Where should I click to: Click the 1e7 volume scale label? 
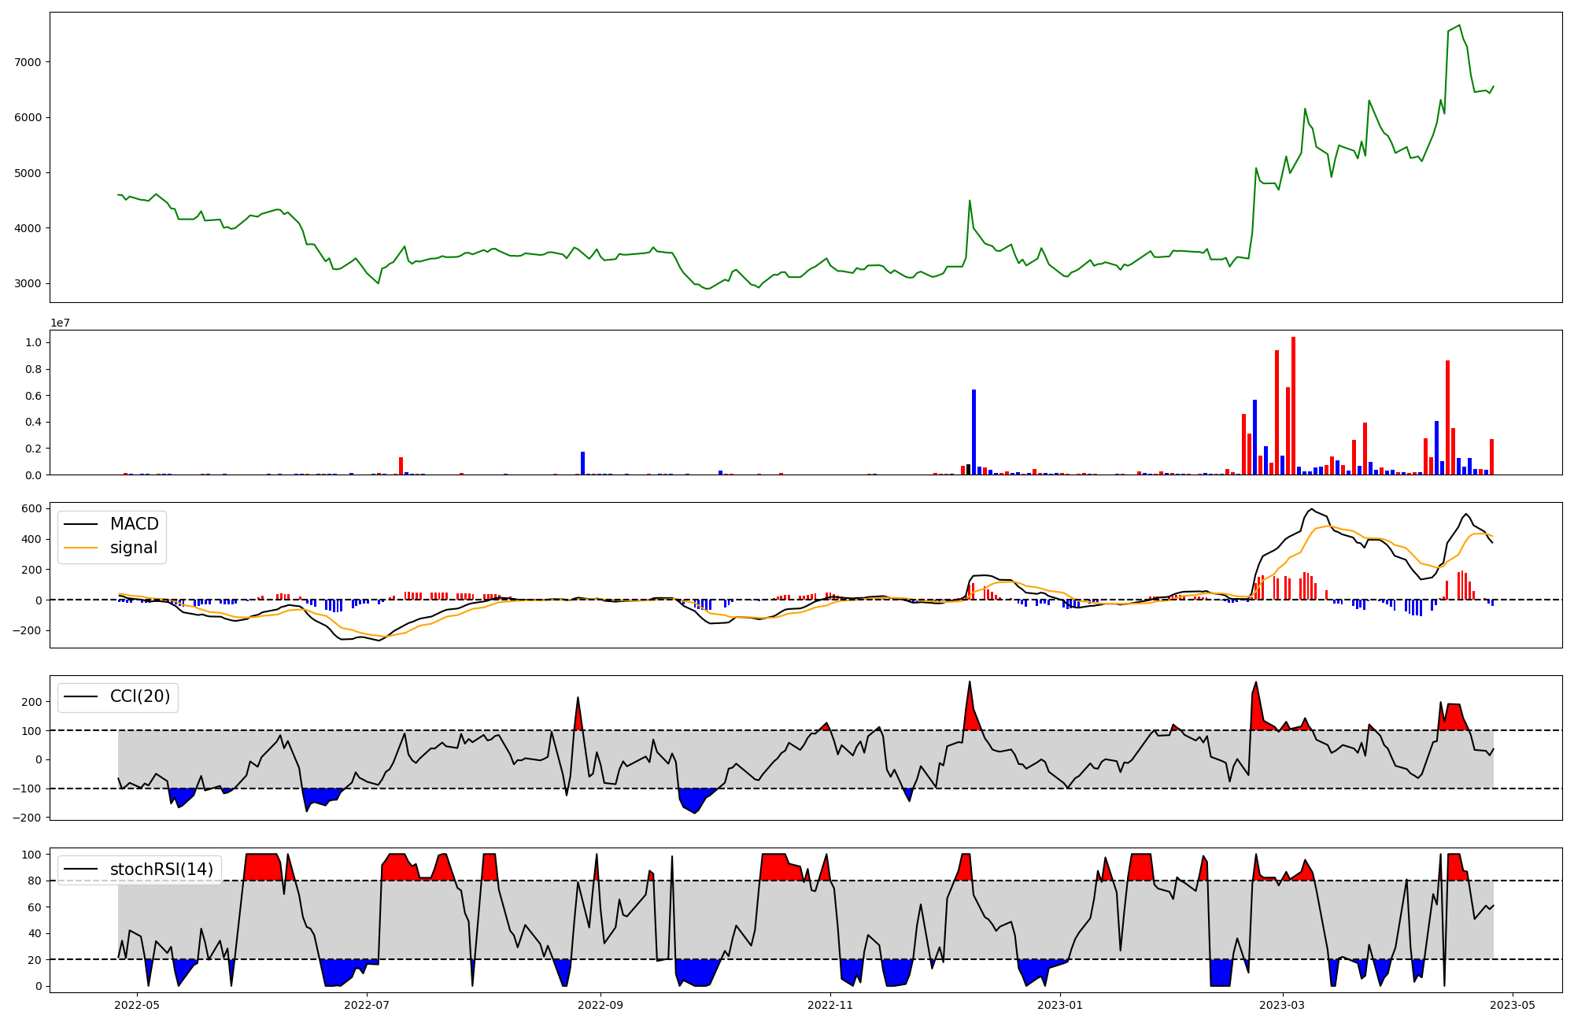click(x=62, y=323)
